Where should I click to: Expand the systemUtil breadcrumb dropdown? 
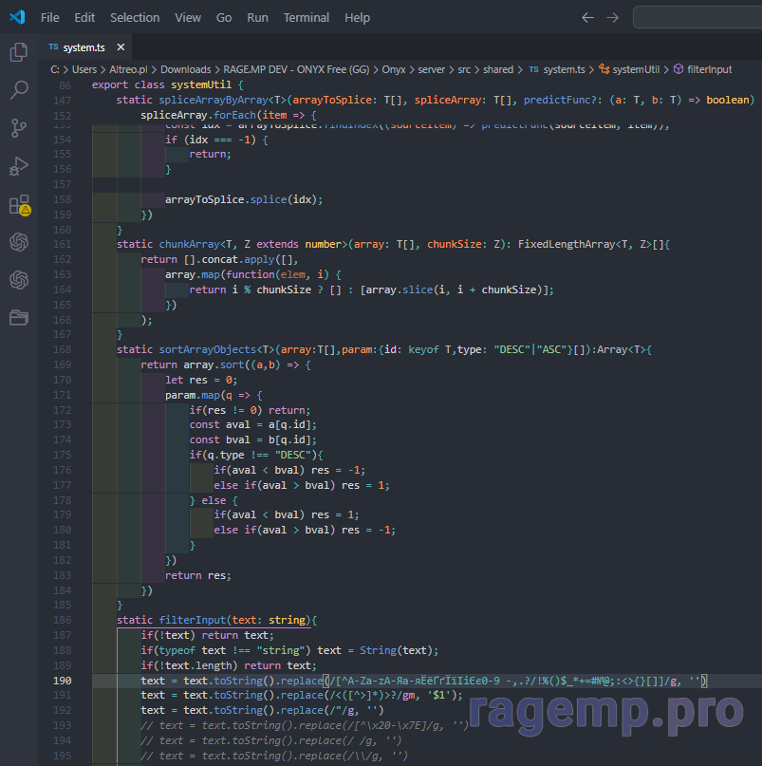(x=635, y=69)
